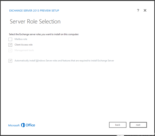Click the Microsoft wordmark in the footer
Viewport: 155px width, 136px height.
click(14, 125)
